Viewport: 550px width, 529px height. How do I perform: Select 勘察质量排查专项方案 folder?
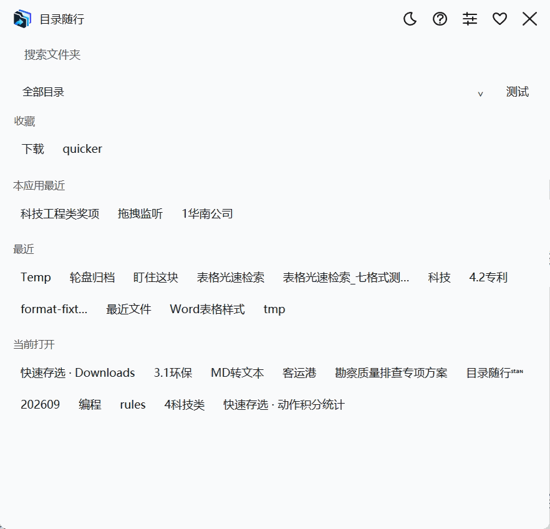(391, 372)
